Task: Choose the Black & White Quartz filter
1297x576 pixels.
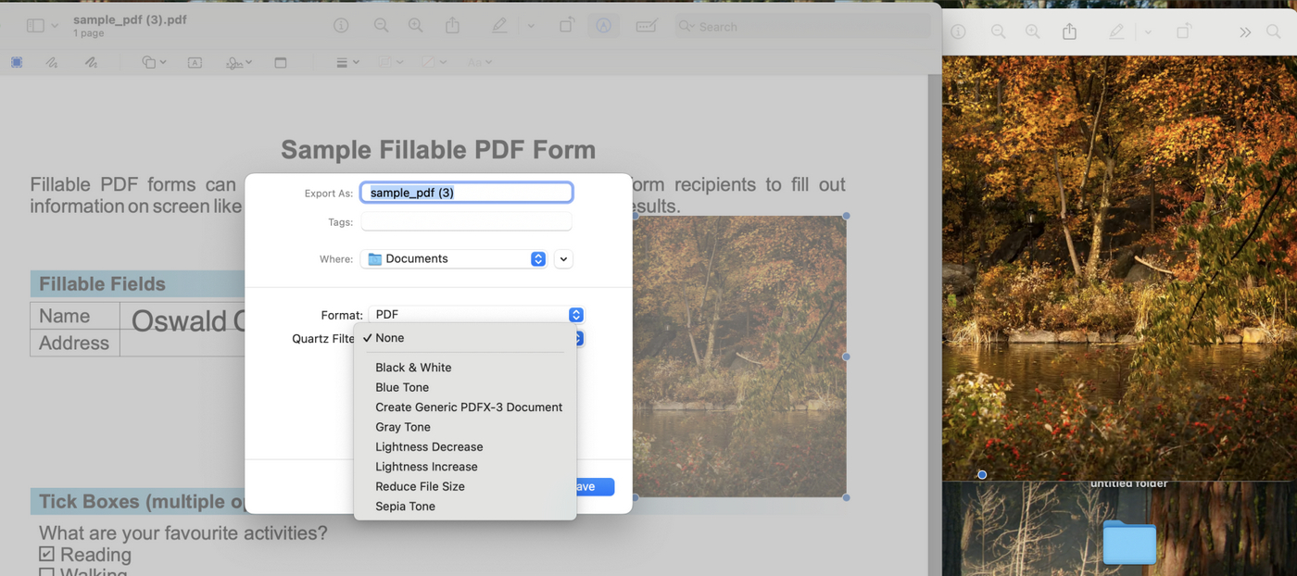Action: pyautogui.click(x=413, y=367)
